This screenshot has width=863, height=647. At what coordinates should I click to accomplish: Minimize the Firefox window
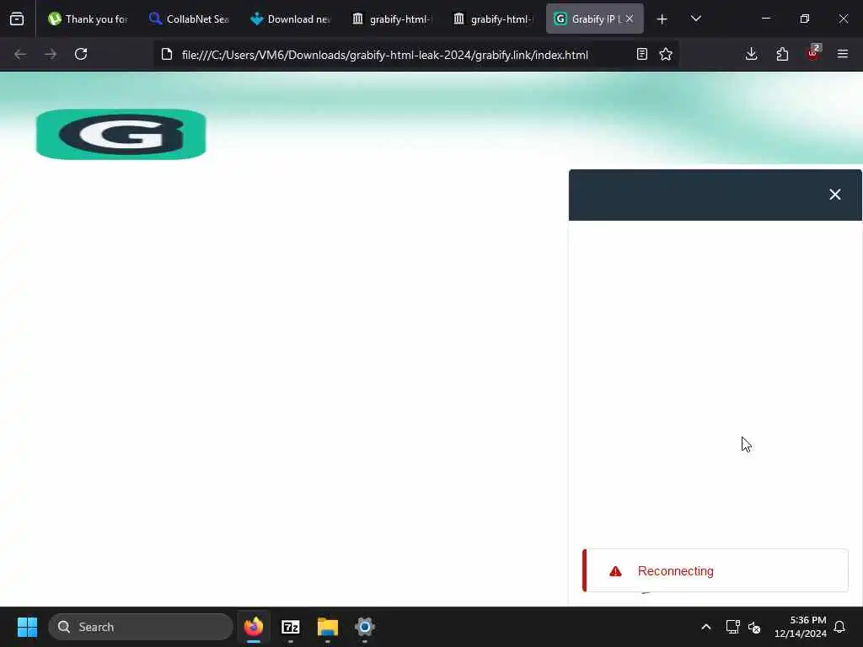tap(765, 19)
